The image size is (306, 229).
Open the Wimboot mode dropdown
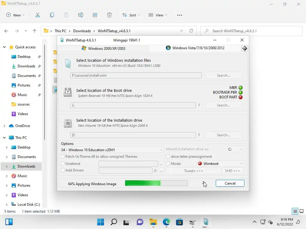click(220, 164)
